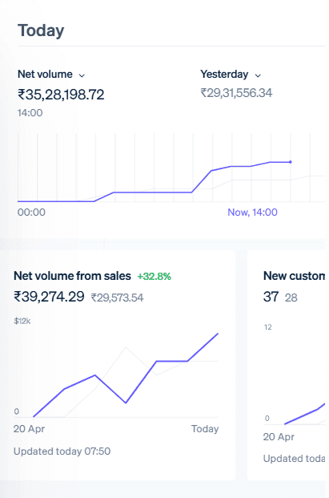Click the +32.8% growth badge
329x498 pixels.
pyautogui.click(x=154, y=277)
